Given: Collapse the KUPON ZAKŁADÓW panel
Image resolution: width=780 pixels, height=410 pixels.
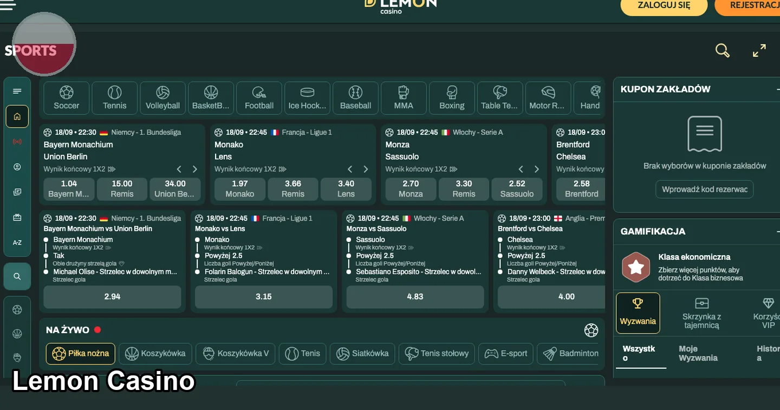Looking at the screenshot, I should pyautogui.click(x=778, y=89).
